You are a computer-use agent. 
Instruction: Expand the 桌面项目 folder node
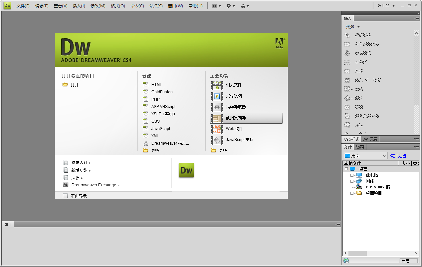352,193
